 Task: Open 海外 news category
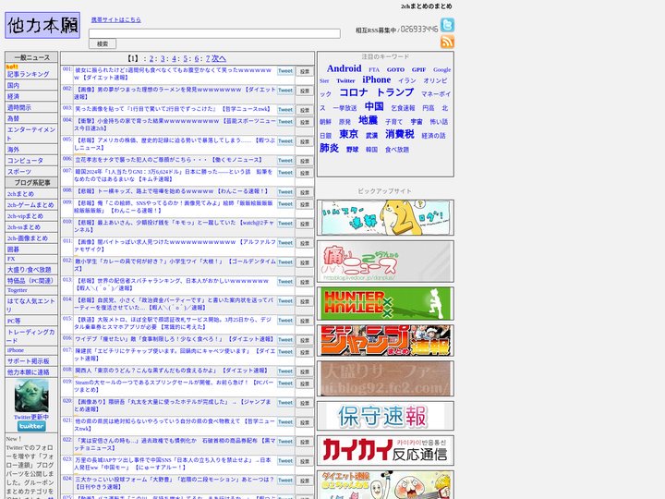(x=13, y=150)
